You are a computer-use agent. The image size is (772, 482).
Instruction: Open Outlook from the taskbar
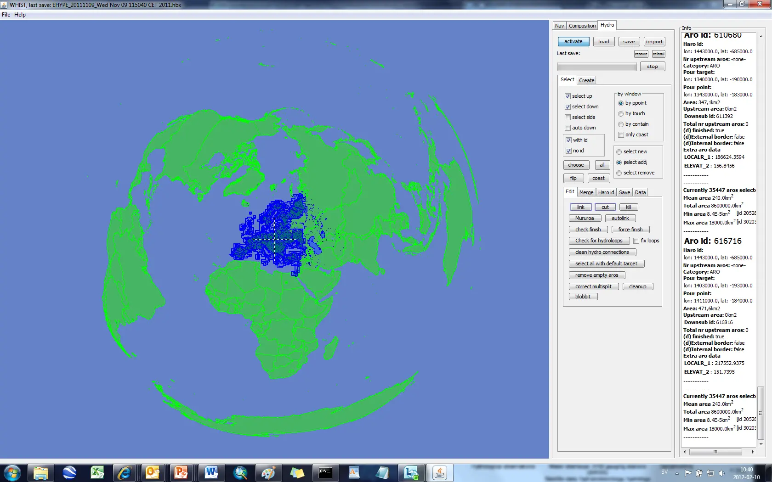tap(153, 472)
